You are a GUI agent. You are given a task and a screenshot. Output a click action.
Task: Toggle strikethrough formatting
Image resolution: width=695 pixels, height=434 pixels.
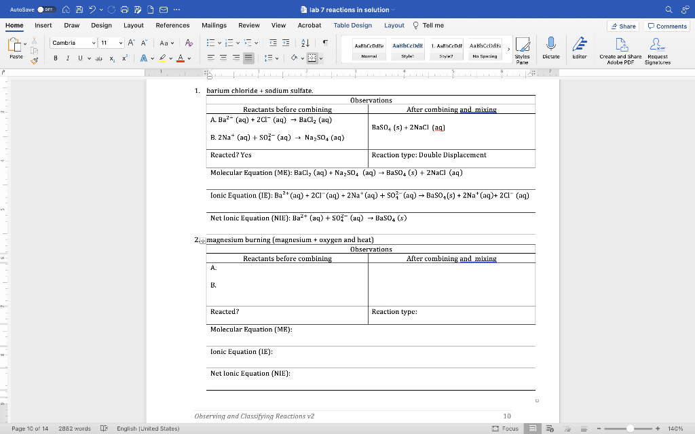[x=99, y=58]
